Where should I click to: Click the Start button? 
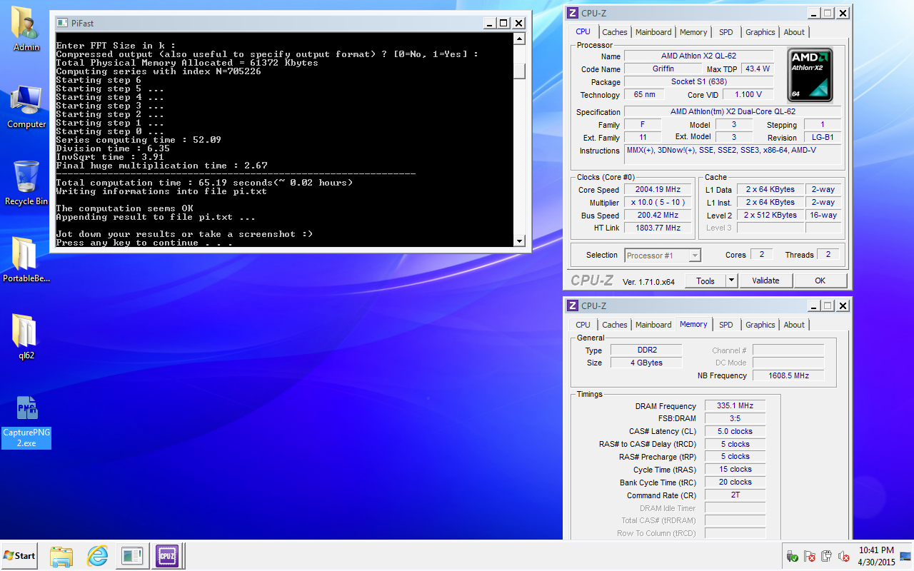coord(20,555)
